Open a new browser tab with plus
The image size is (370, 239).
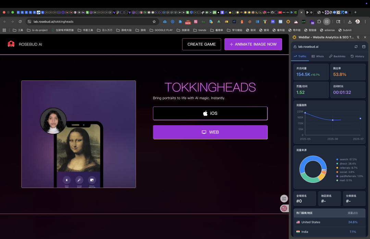click(355, 12)
